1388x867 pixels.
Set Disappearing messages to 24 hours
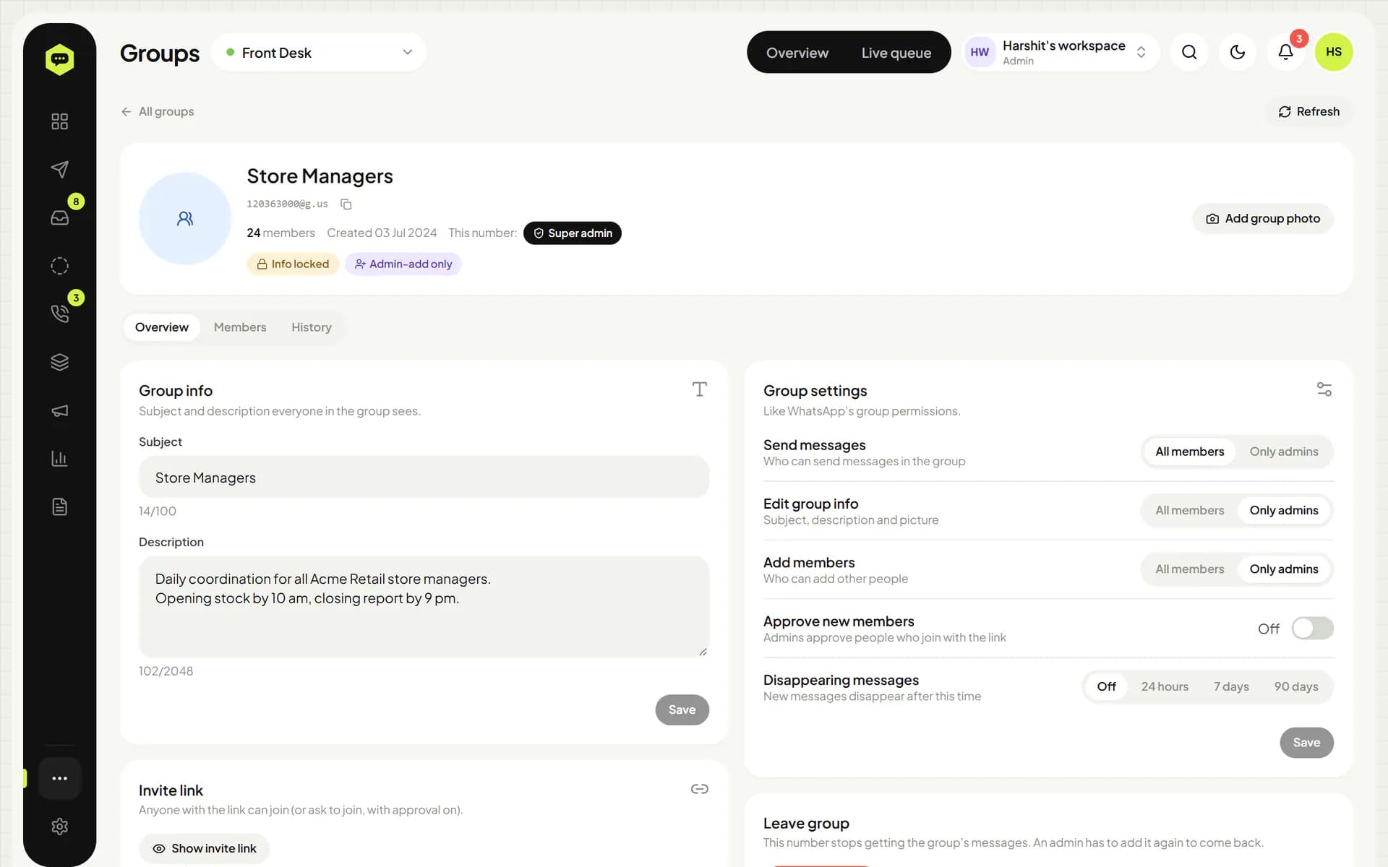[x=1165, y=686]
